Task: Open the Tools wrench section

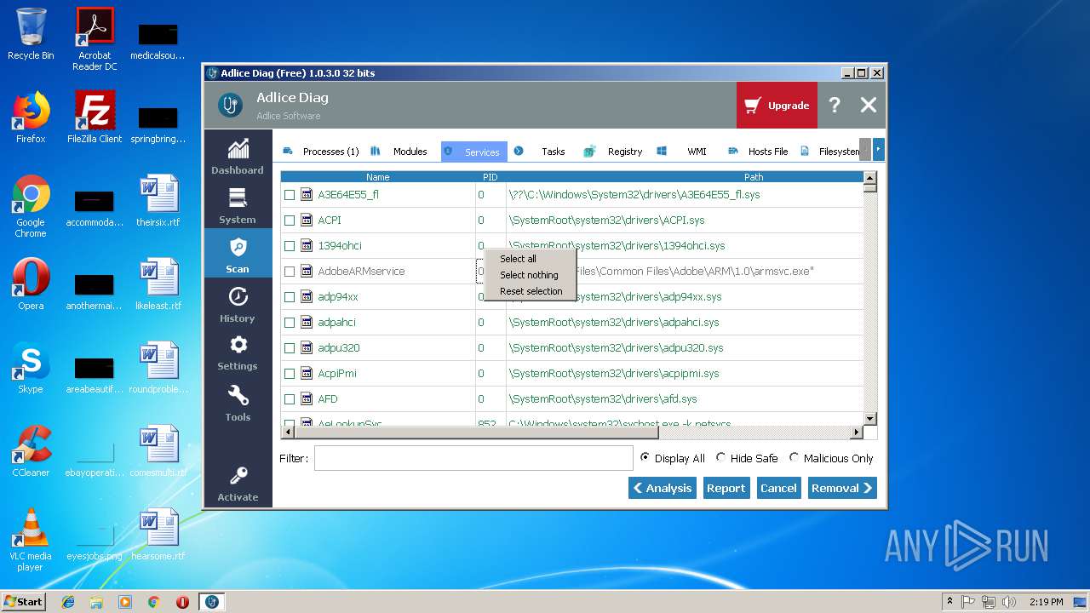Action: tap(238, 403)
